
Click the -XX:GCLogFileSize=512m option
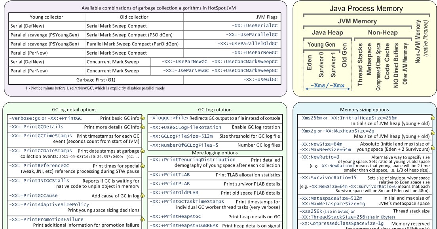(x=181, y=136)
